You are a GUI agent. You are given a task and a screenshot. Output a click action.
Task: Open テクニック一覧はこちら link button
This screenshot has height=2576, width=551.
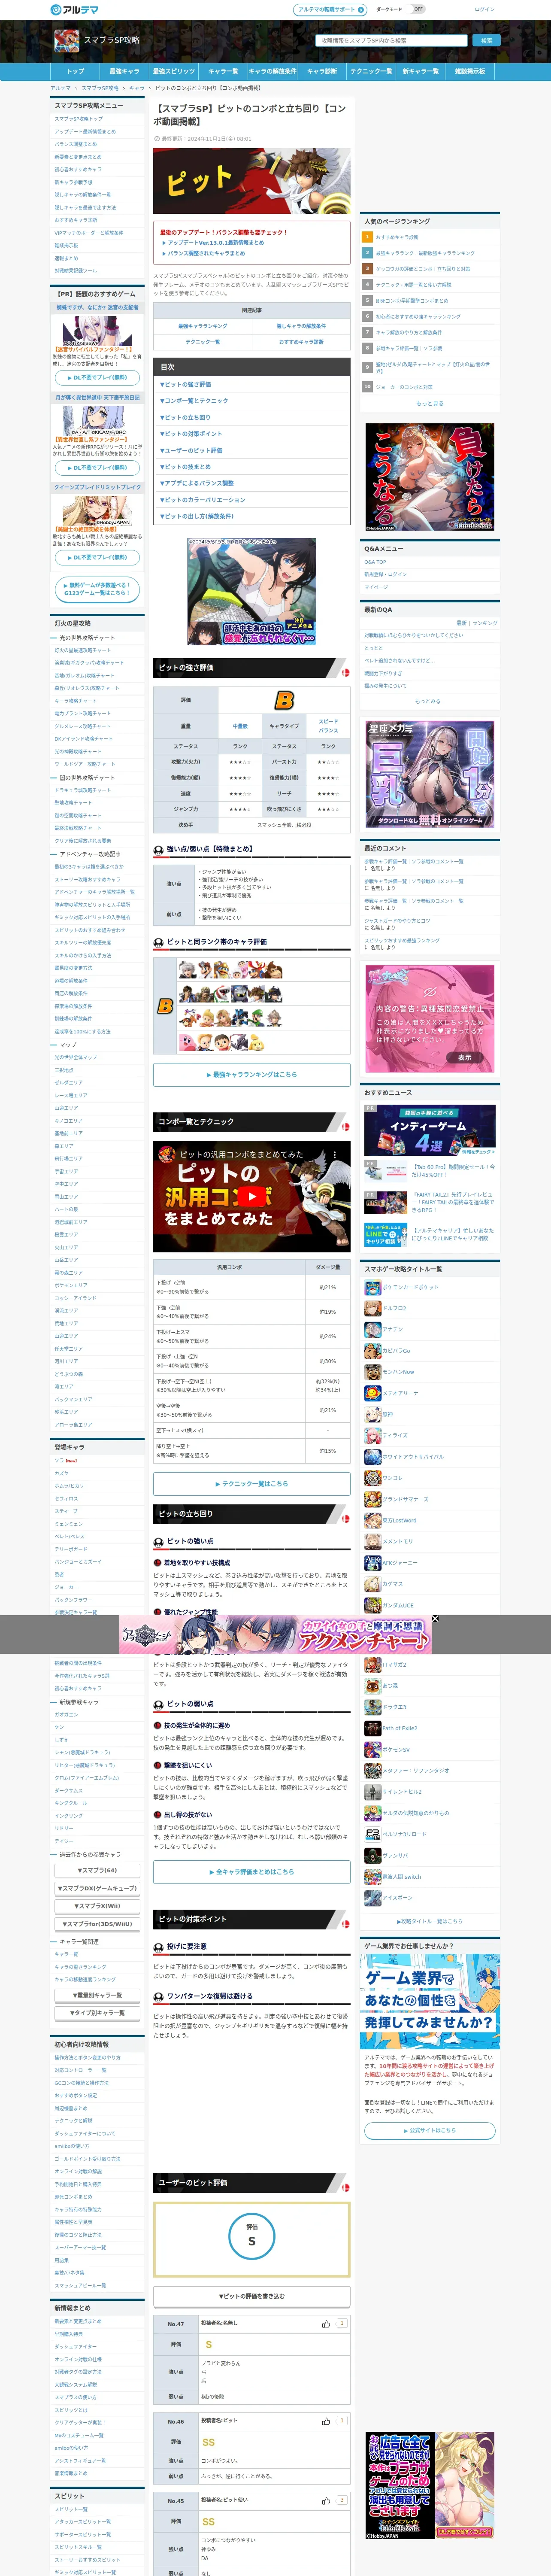(x=251, y=1484)
